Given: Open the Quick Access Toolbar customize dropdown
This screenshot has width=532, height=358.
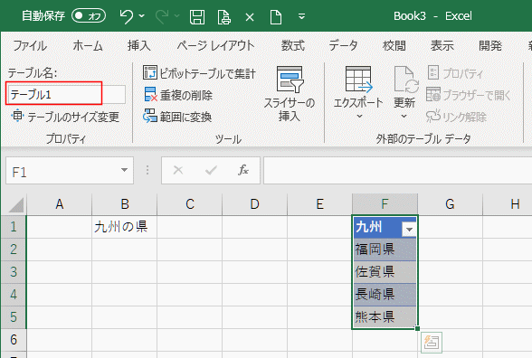Looking at the screenshot, I should point(301,16).
